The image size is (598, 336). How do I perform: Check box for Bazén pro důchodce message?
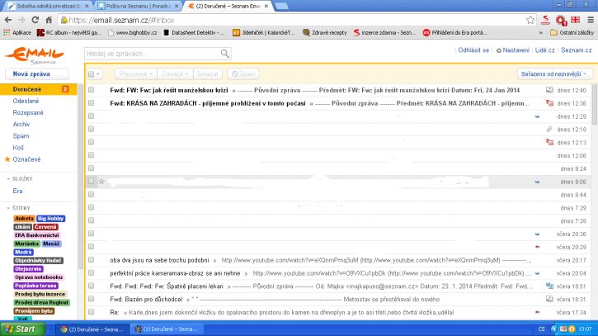pyautogui.click(x=92, y=299)
